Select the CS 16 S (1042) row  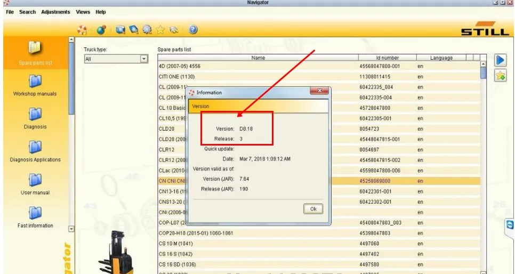319,254
